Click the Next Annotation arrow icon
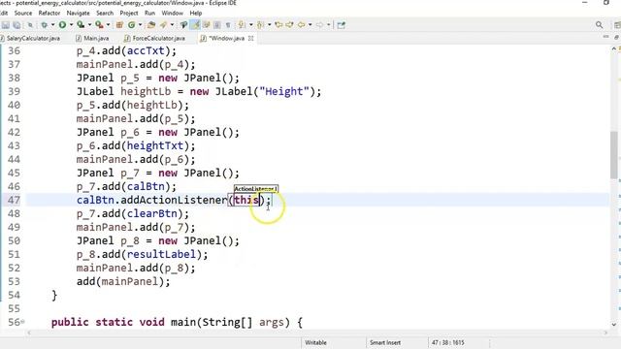The width and height of the screenshot is (621, 349). coord(242,25)
